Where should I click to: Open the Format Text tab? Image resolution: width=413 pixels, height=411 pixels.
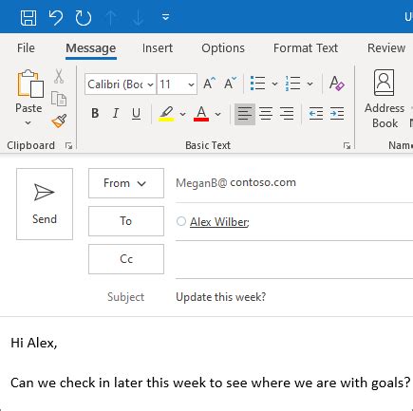pos(306,48)
